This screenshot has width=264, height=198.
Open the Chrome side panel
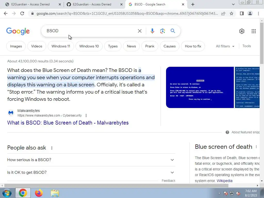click(x=242, y=13)
